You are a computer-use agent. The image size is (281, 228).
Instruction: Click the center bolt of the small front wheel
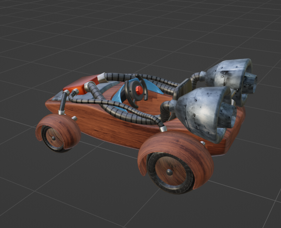(53, 138)
